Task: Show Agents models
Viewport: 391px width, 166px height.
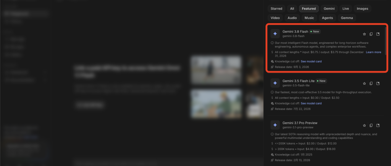Action: tap(327, 18)
